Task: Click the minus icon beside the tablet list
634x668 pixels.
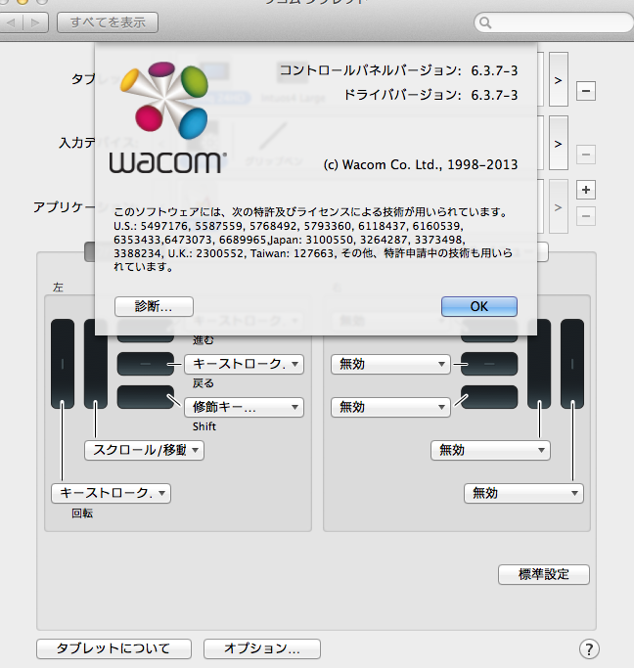Action: [586, 91]
